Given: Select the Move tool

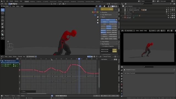Looking at the screenshot, I should click(2, 17).
